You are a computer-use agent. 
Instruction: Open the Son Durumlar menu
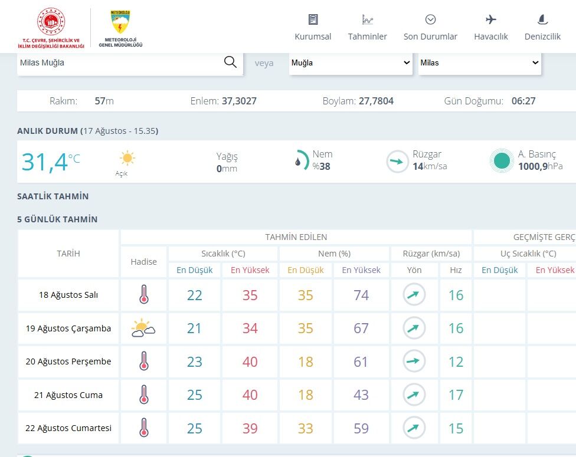(x=431, y=28)
